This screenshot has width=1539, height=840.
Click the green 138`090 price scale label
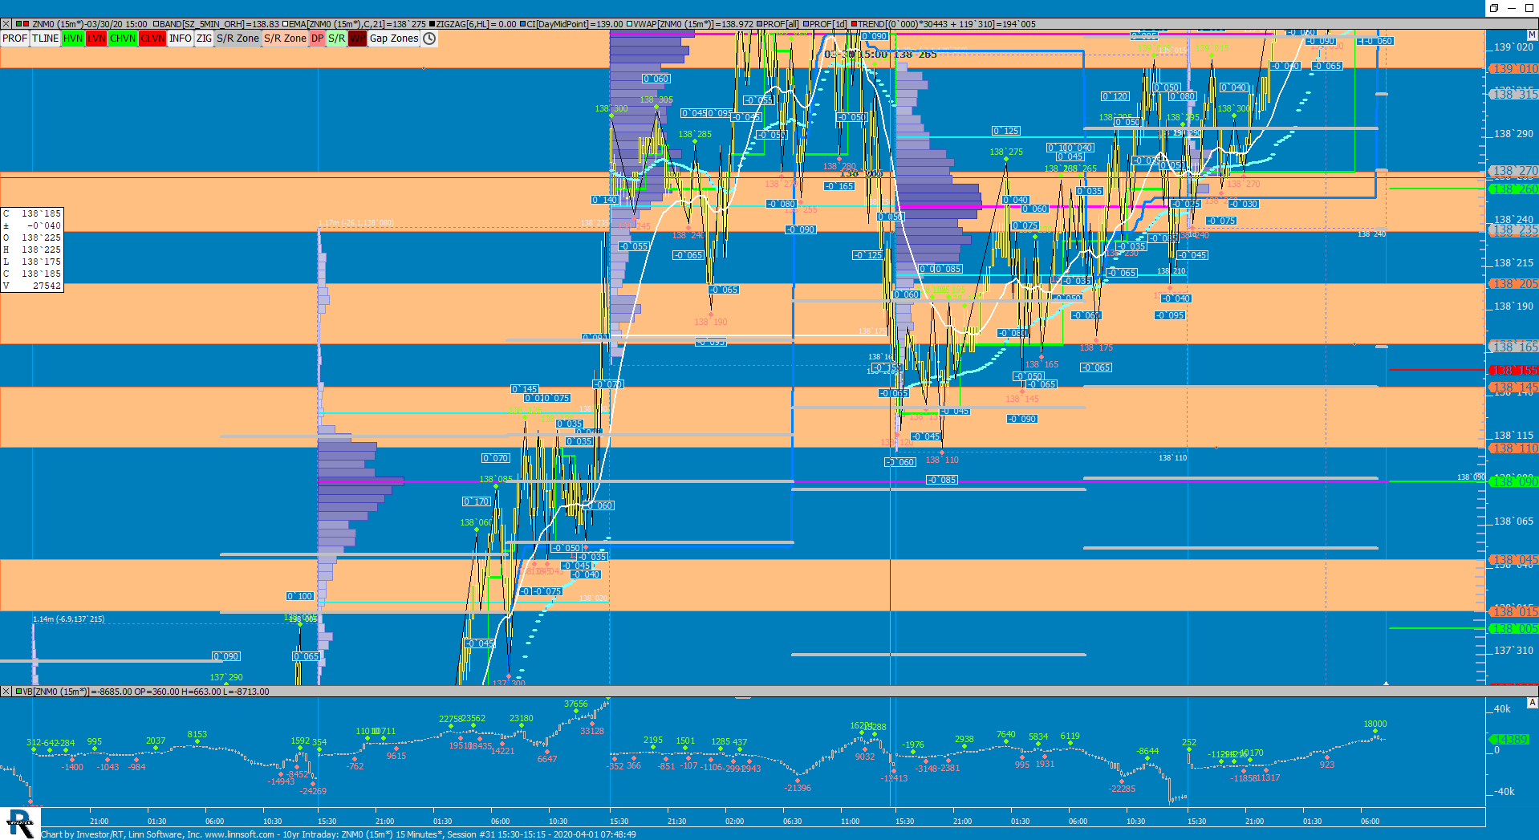1513,481
